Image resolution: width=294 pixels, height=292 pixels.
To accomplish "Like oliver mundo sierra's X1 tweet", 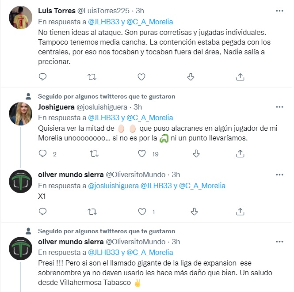I will (141, 212).
